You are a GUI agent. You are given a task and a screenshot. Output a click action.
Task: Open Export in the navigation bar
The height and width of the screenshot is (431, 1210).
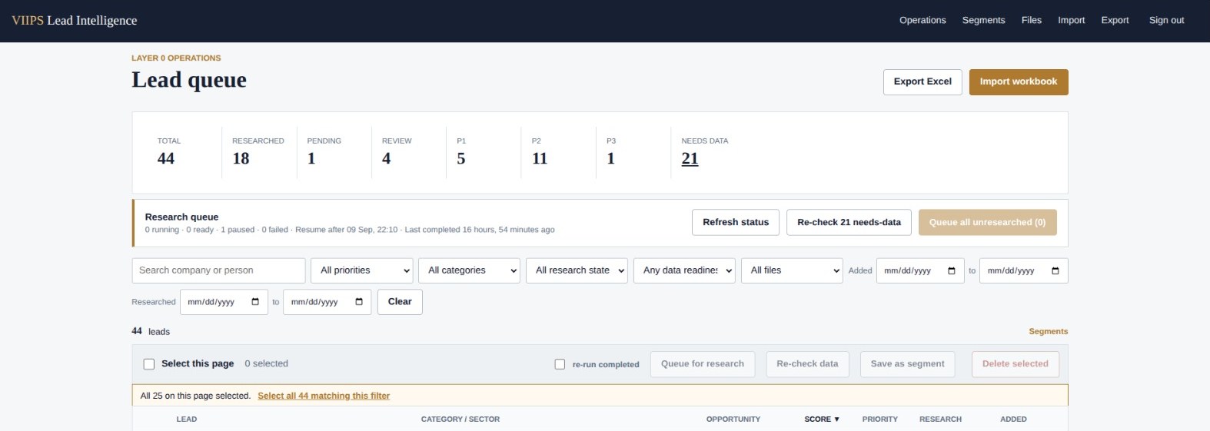click(1115, 20)
